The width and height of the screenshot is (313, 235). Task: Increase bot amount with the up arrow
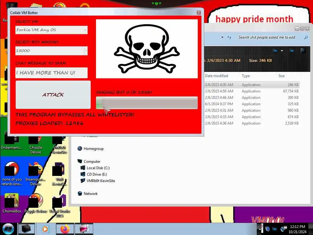point(85,49)
